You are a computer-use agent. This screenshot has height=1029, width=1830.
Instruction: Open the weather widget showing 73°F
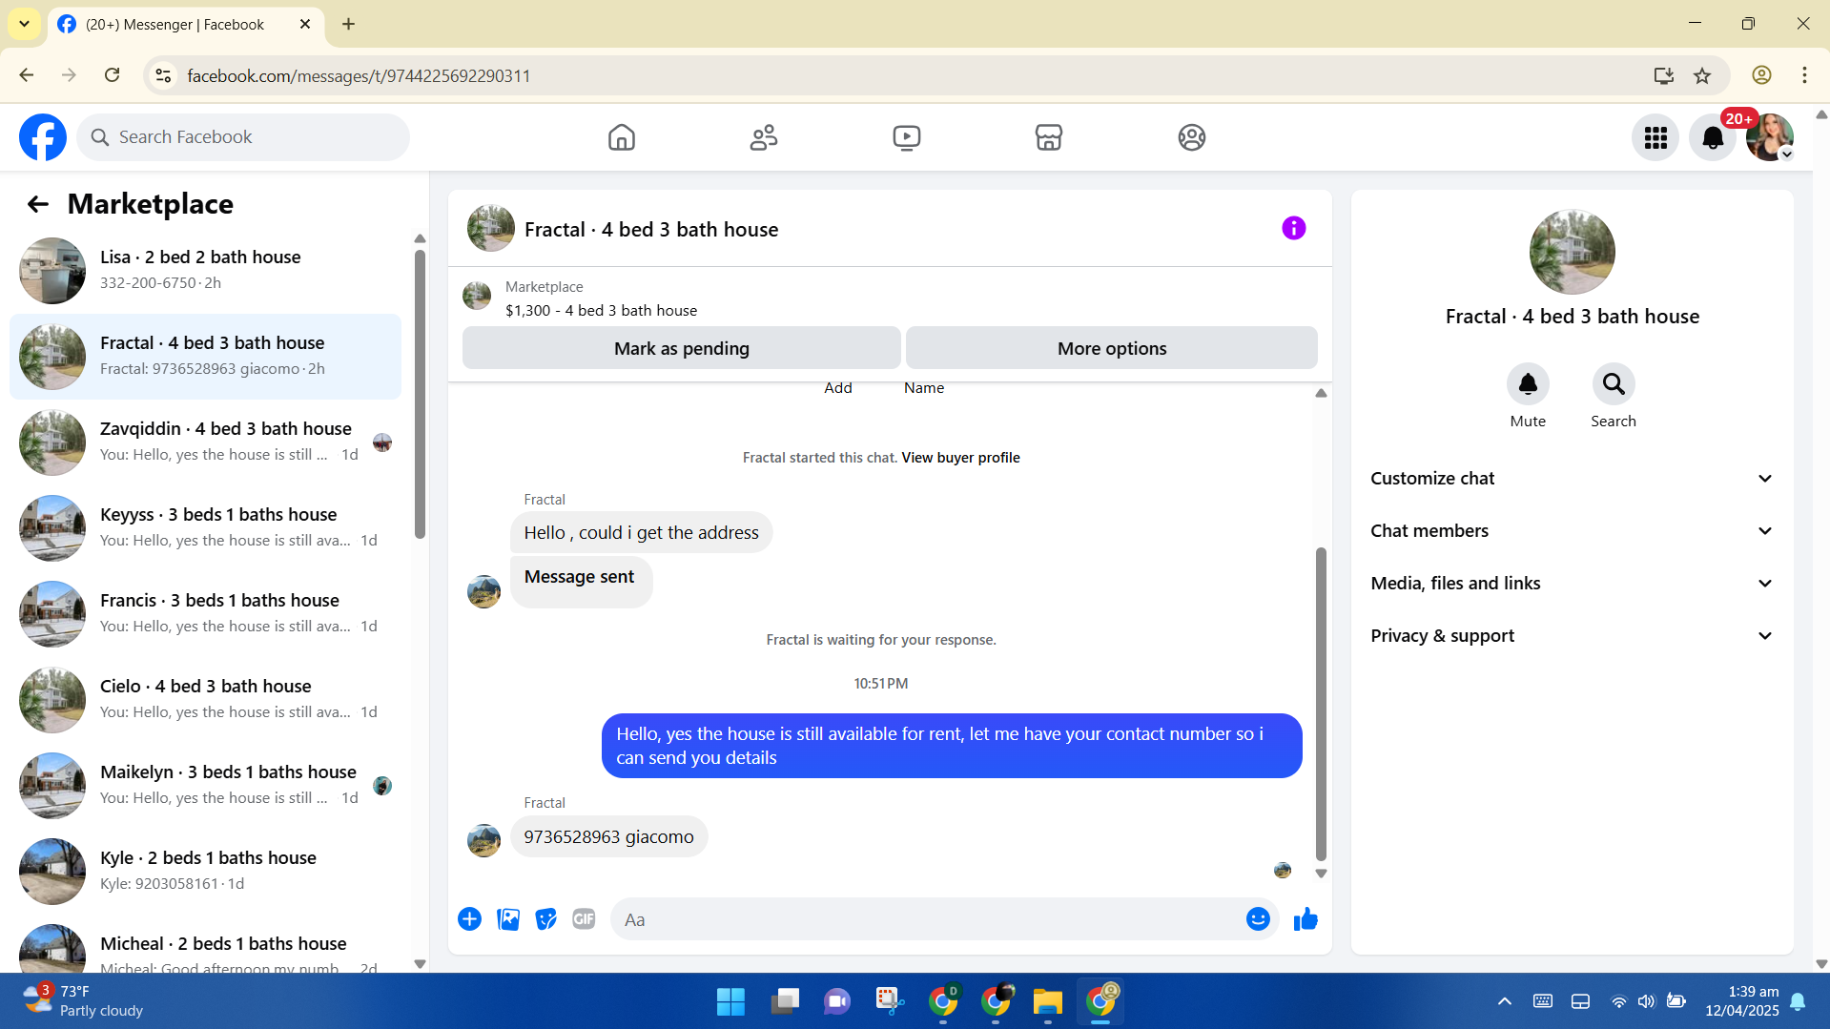coord(84,1001)
